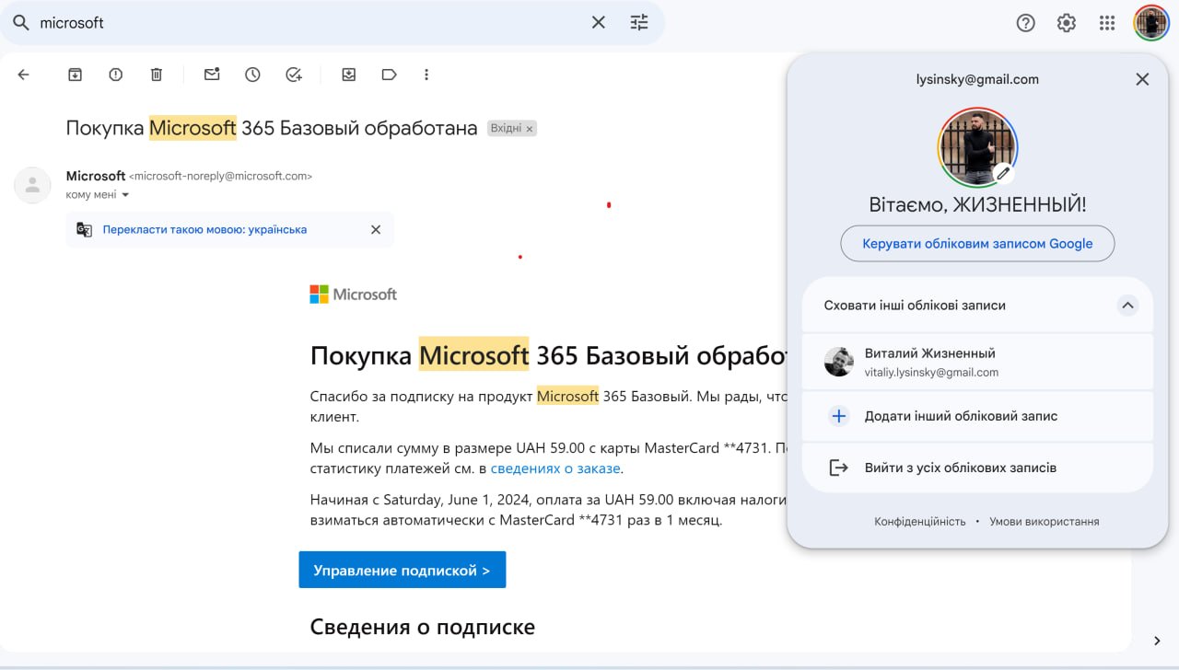Viewport: 1179px width, 670px height.
Task: Open Gmail settings gear
Action: 1066,23
